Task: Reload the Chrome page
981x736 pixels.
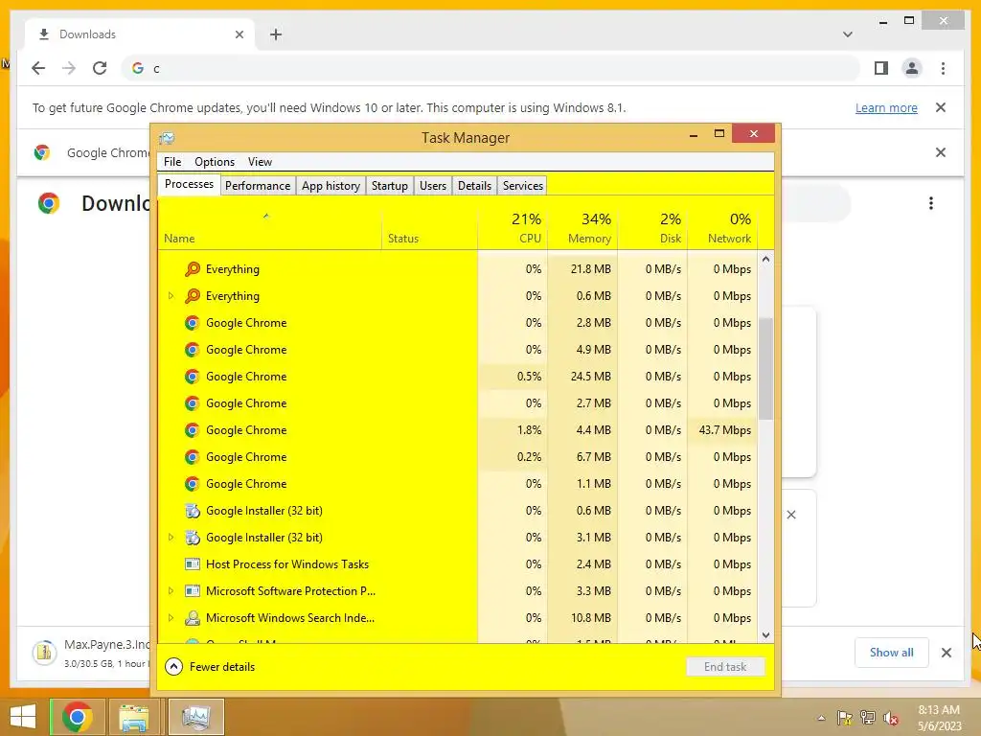Action: coord(100,68)
